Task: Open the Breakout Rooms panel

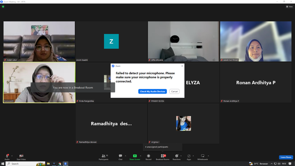Action: pyautogui.click(x=163, y=157)
